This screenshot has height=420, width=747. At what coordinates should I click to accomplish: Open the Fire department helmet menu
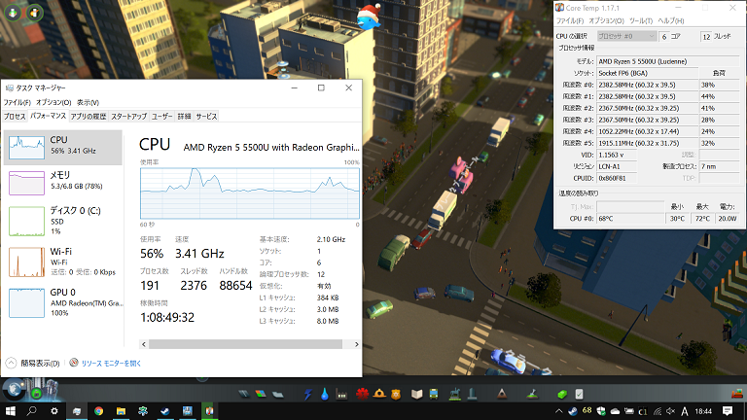[379, 394]
